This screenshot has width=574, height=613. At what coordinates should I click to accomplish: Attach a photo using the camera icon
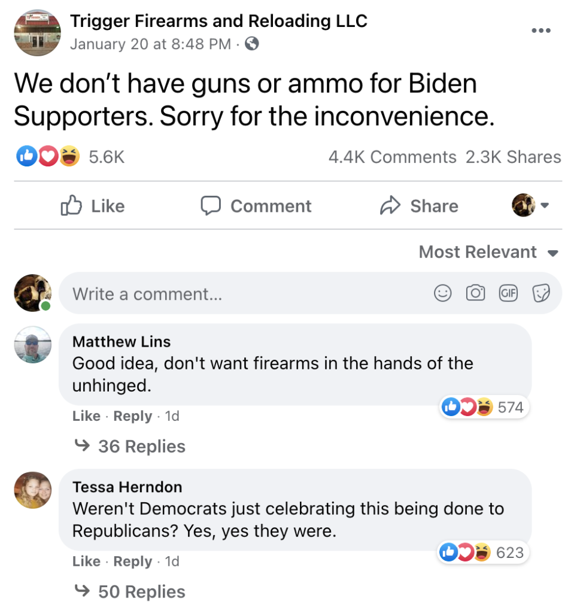(475, 293)
